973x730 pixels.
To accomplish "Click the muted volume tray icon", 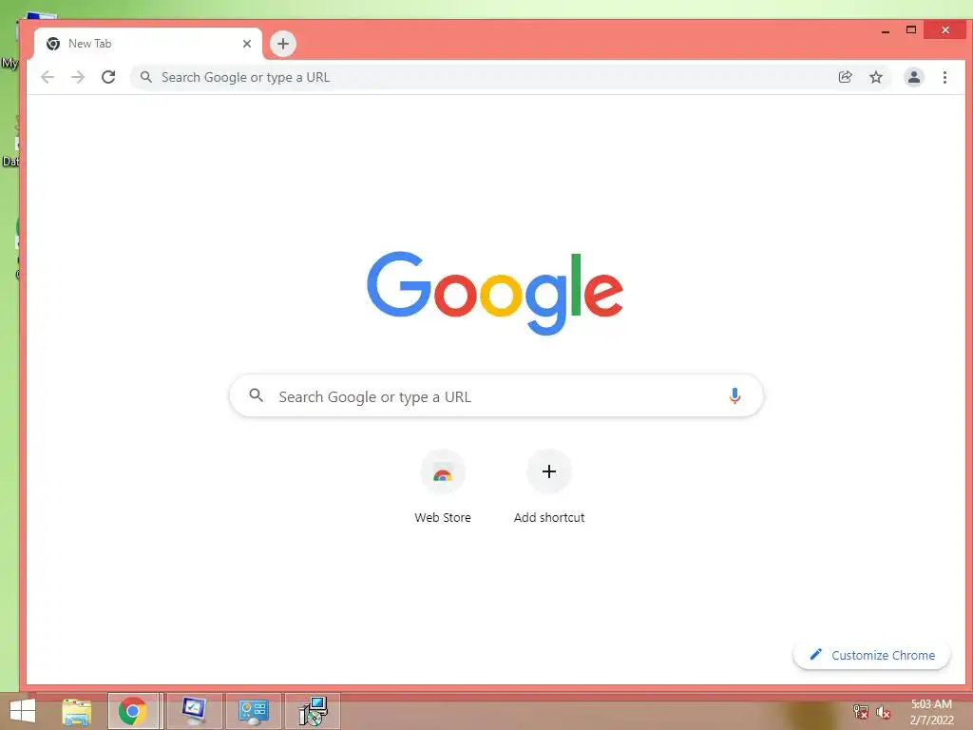I will (x=883, y=712).
